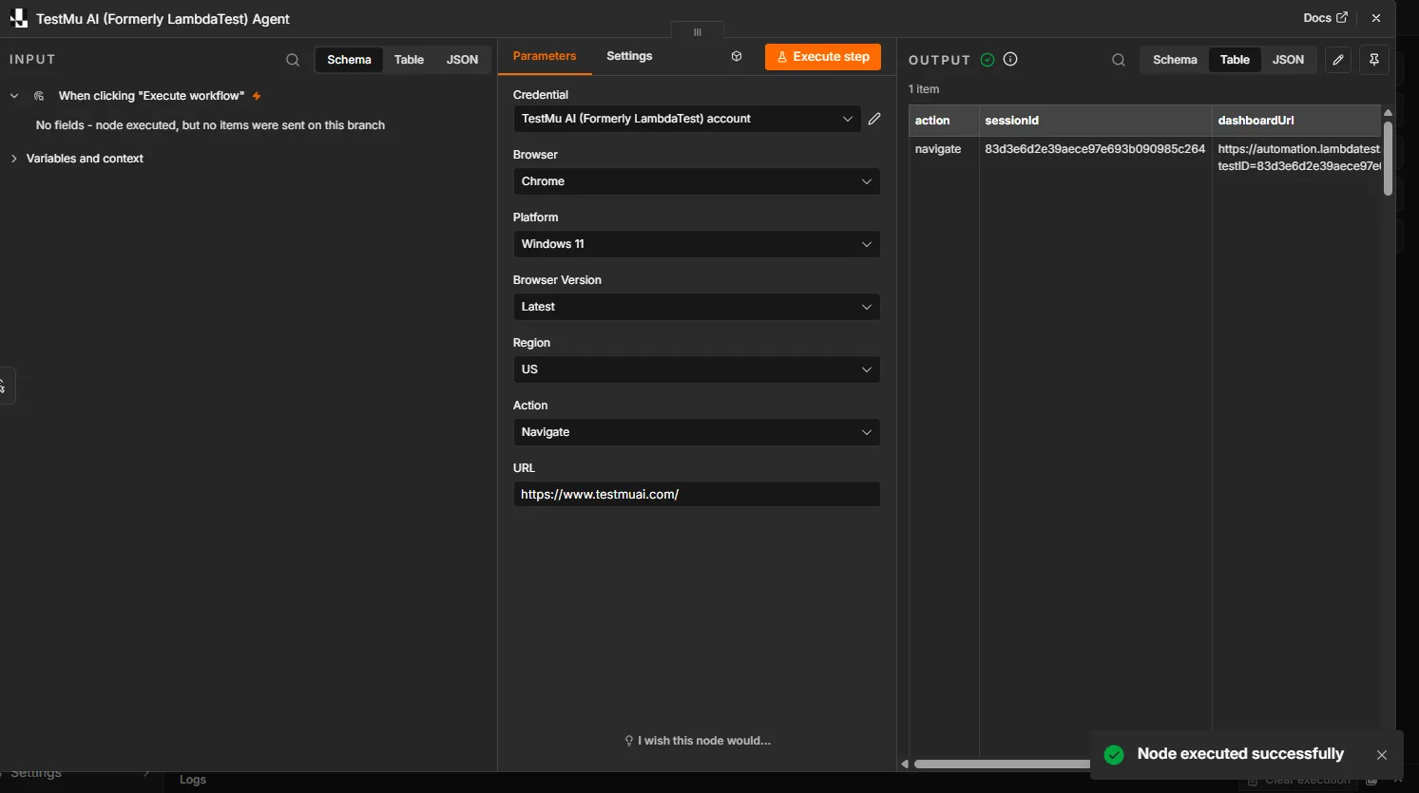
Task: Expand Variables and context section
Action: (x=14, y=159)
